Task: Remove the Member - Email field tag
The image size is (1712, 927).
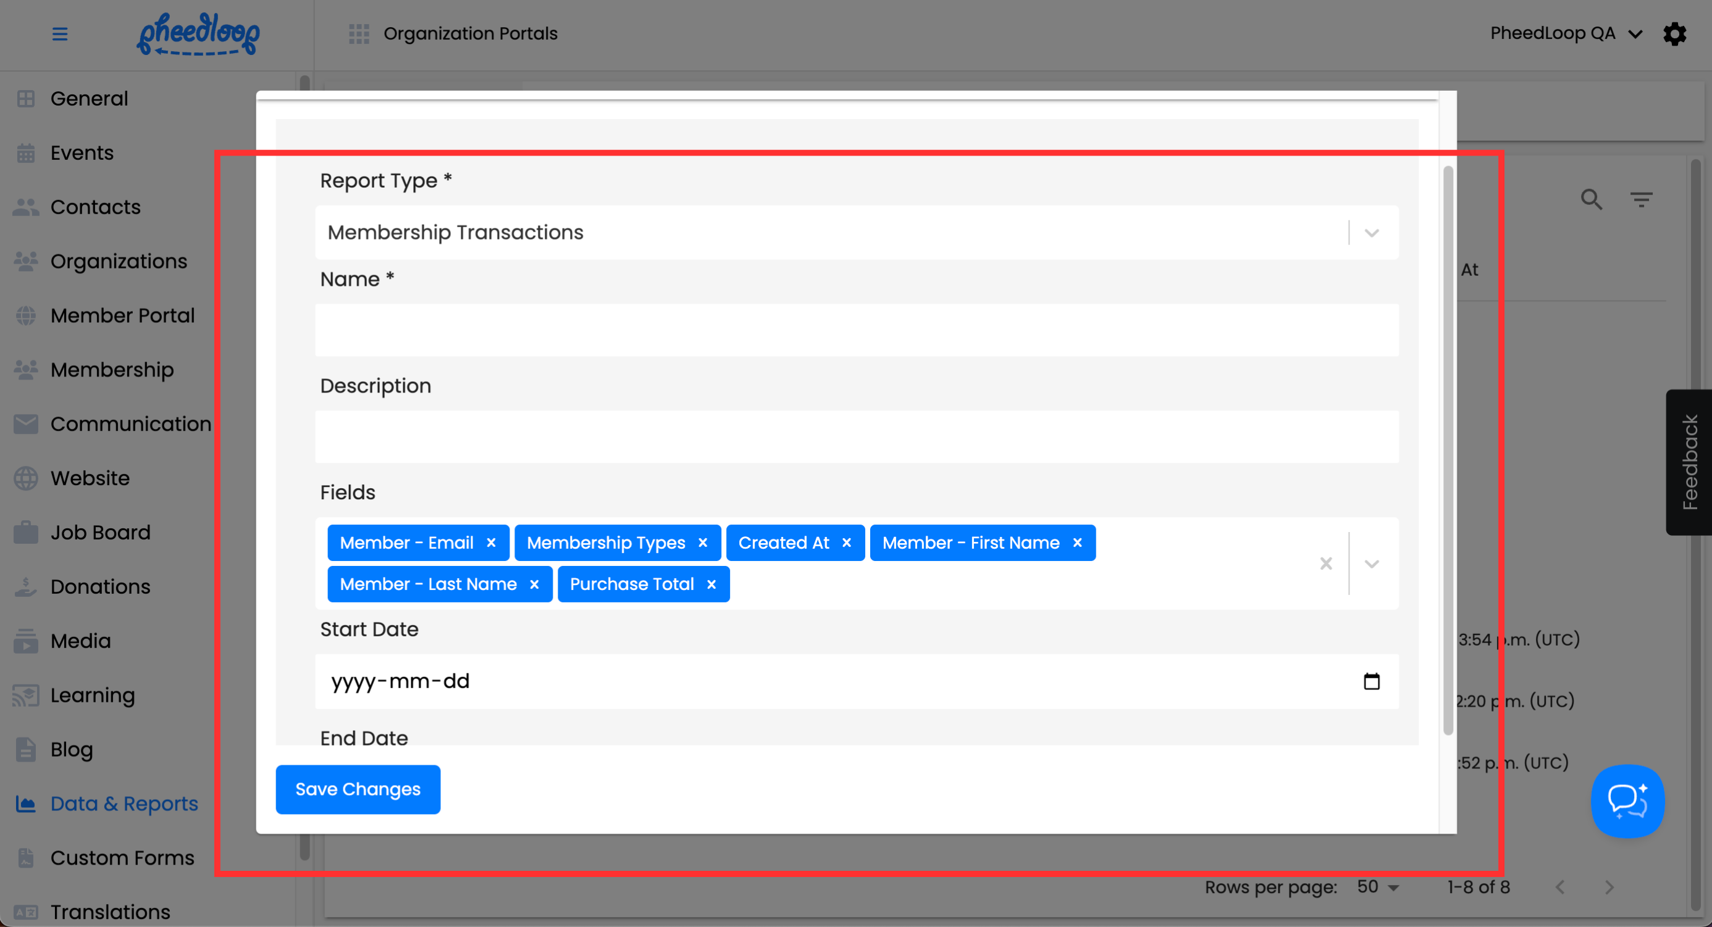Action: tap(491, 542)
